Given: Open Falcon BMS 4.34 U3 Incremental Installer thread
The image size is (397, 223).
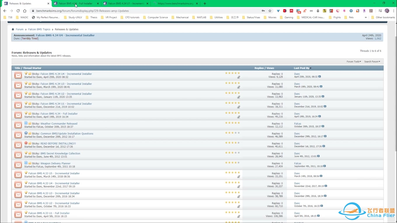Looking at the screenshot, I should [x=66, y=84].
